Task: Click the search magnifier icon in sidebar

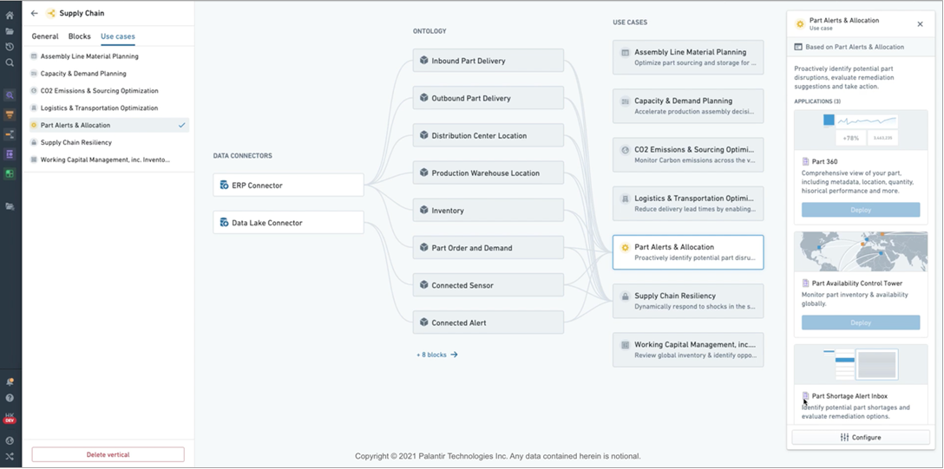Action: (10, 62)
